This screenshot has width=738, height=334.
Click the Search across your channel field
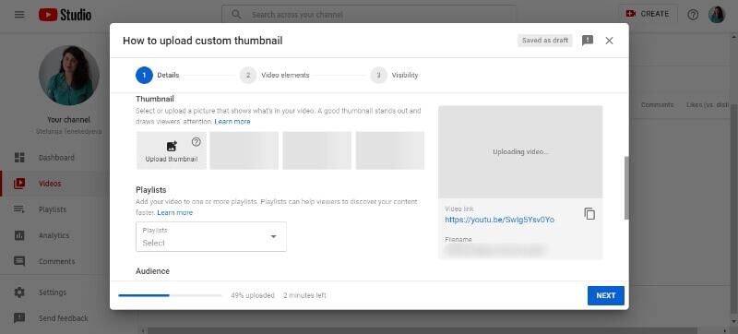click(370, 15)
